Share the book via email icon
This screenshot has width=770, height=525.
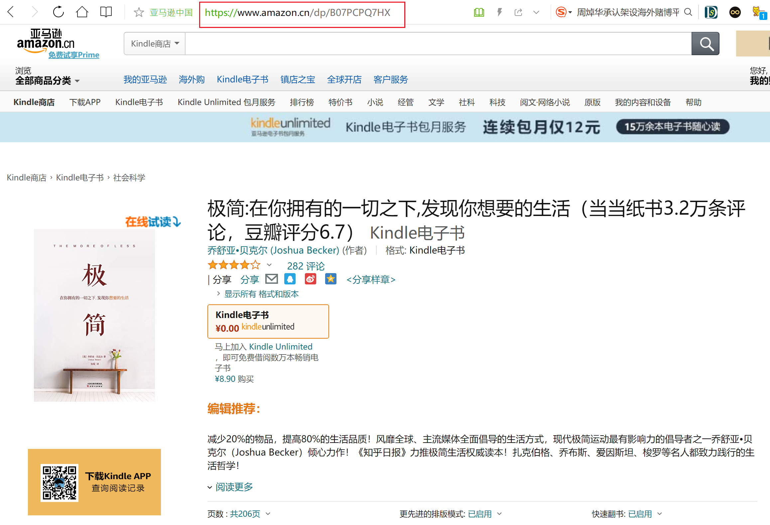click(272, 279)
